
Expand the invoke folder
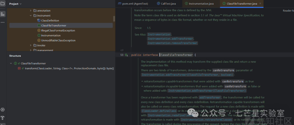point(30,45)
